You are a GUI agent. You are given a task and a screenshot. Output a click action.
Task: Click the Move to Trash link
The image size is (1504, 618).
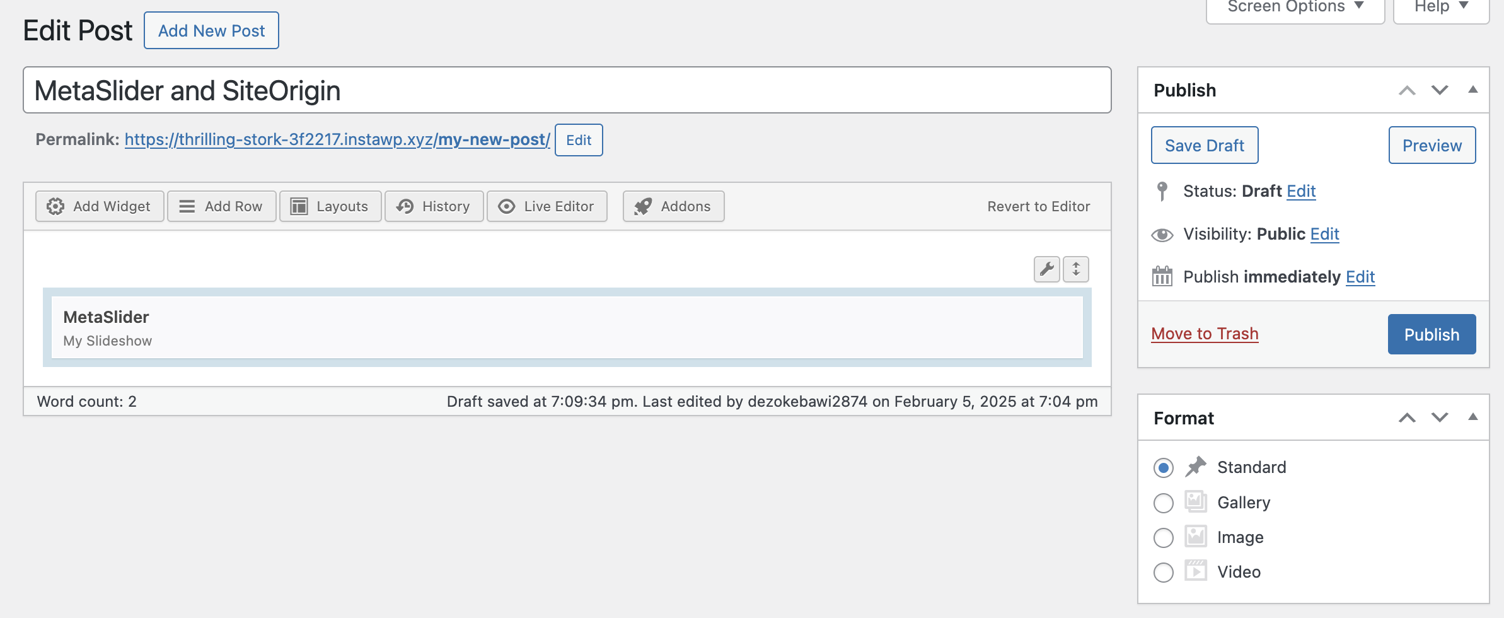coord(1205,334)
